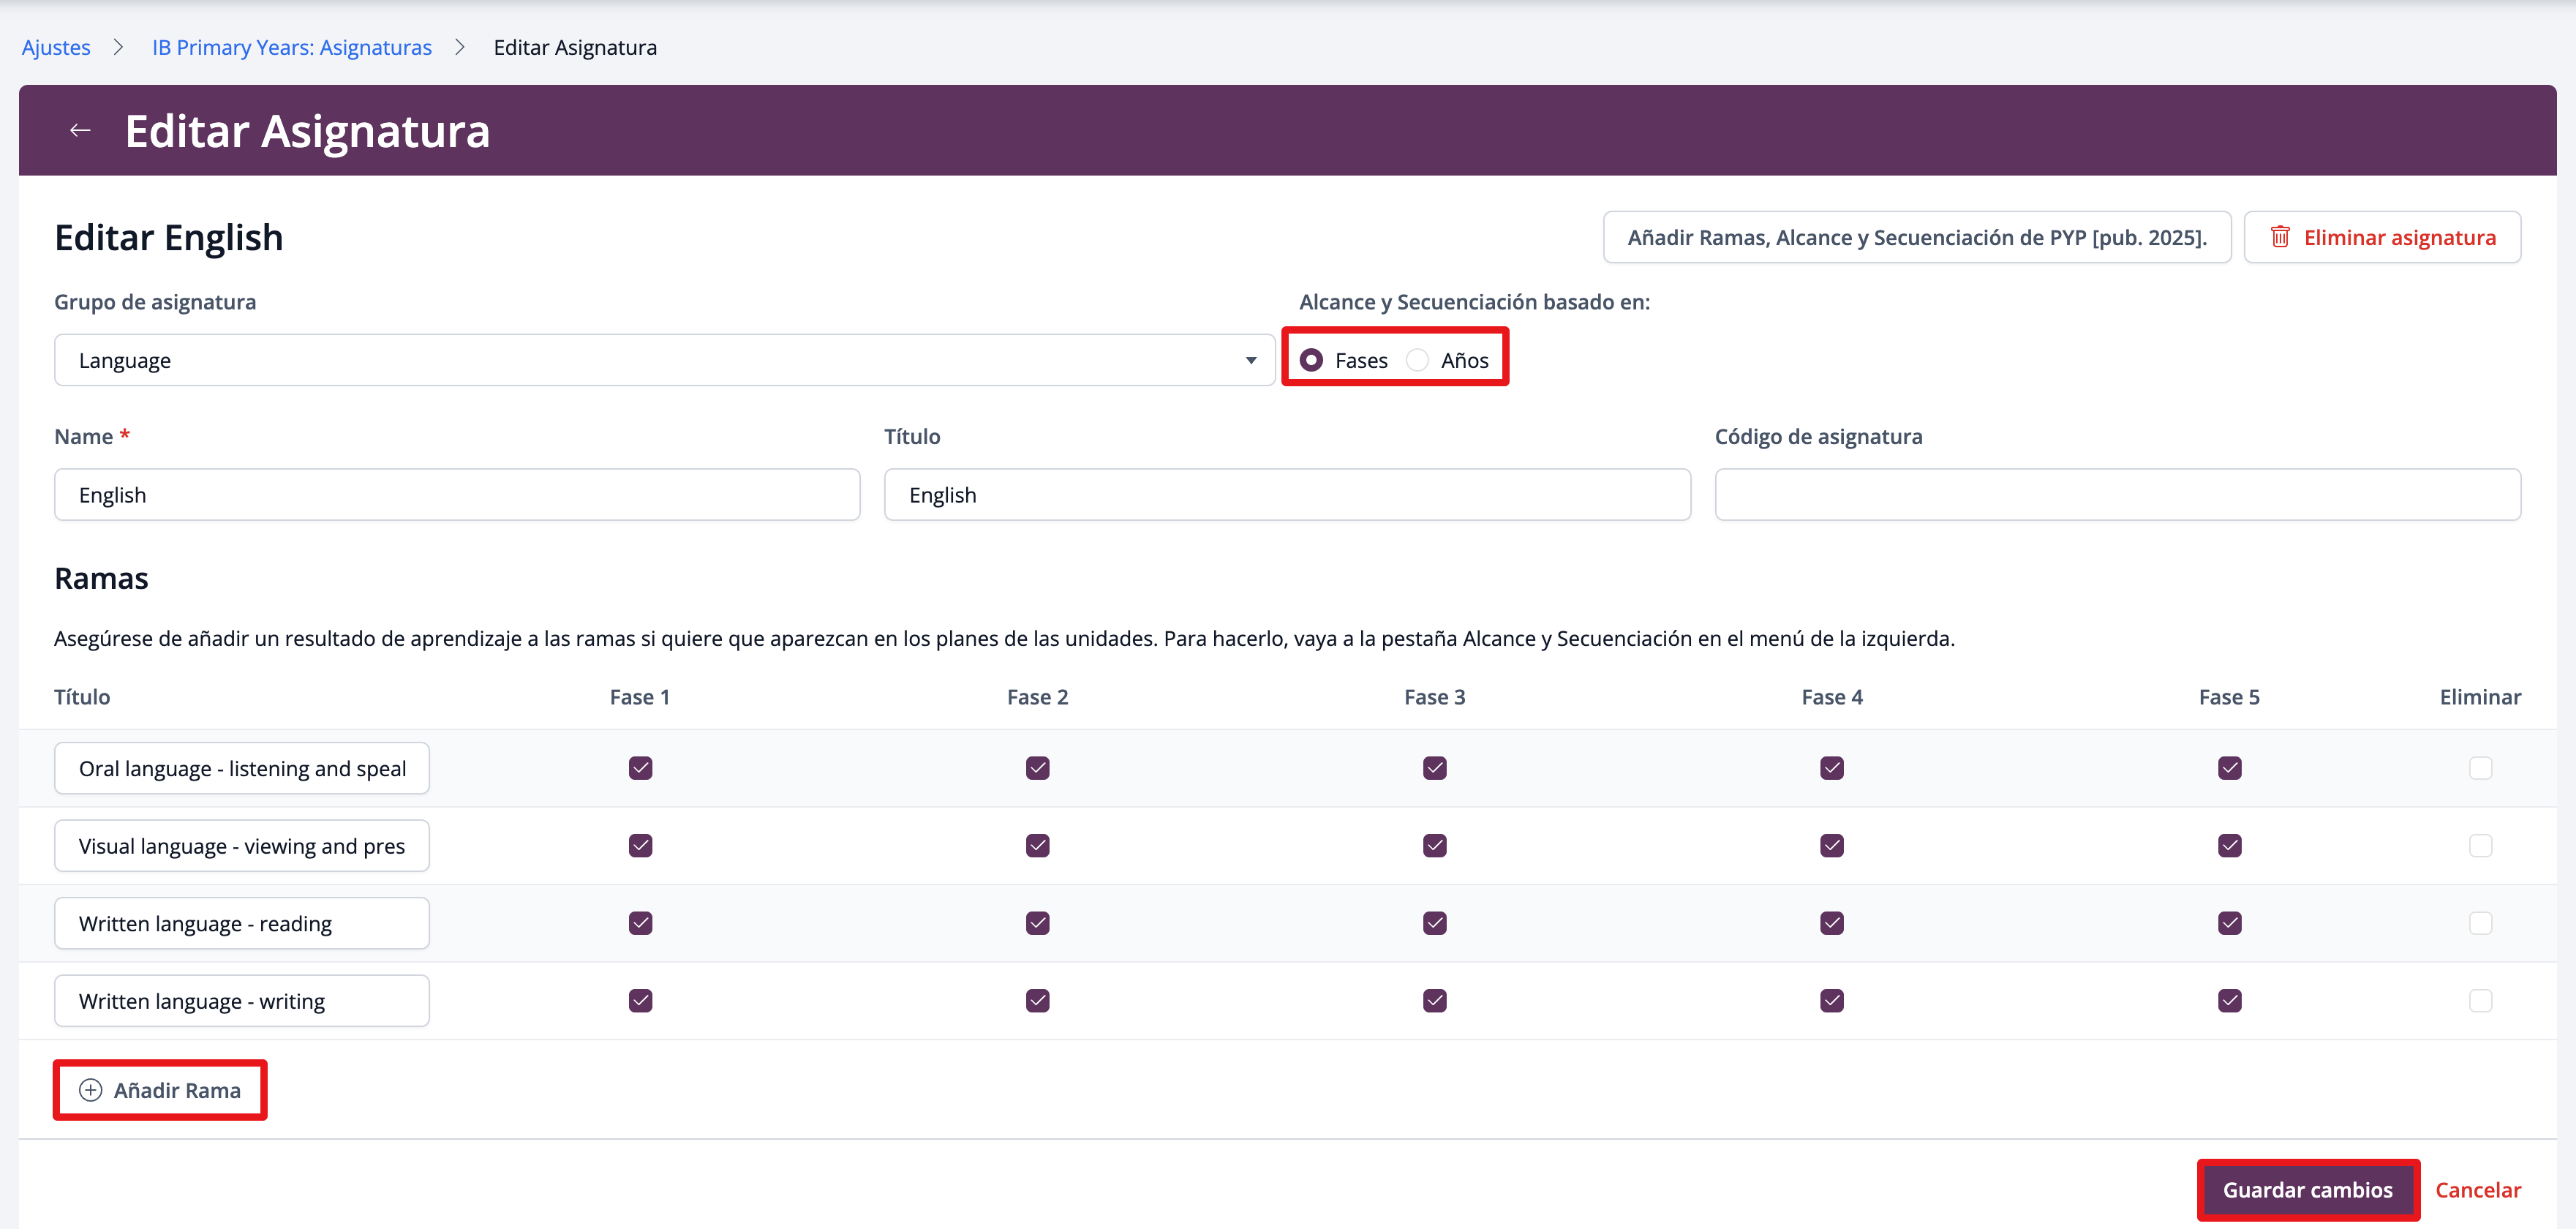This screenshot has width=2576, height=1229.
Task: Click Cancelar link
Action: 2477,1189
